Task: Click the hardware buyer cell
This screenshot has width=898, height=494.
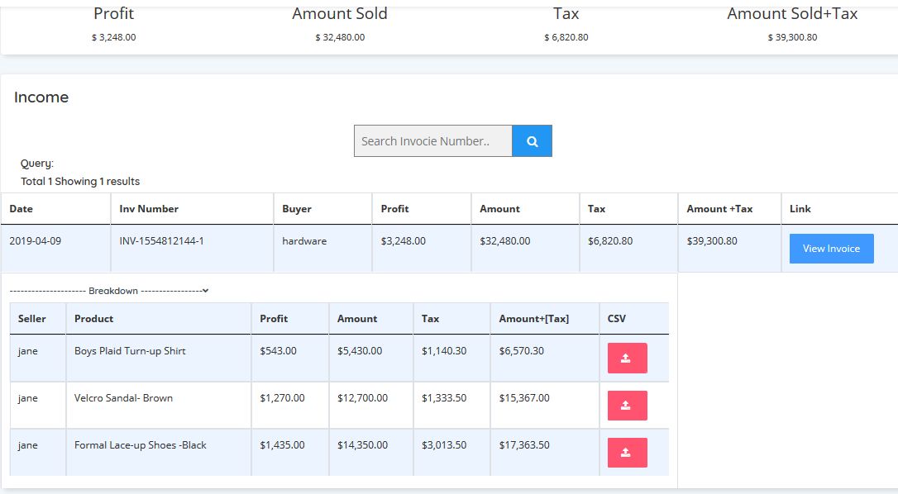Action: [304, 241]
